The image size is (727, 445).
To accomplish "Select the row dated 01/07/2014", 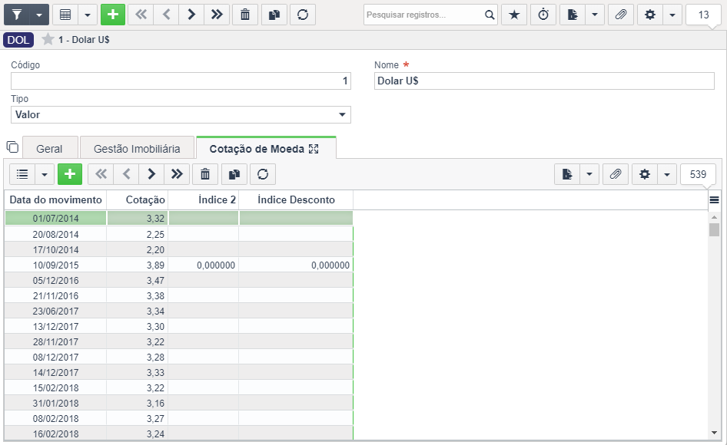I will click(x=179, y=218).
